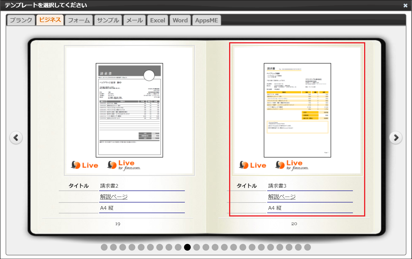Select the サンプル tab
The width and height of the screenshot is (412, 259).
pos(108,20)
